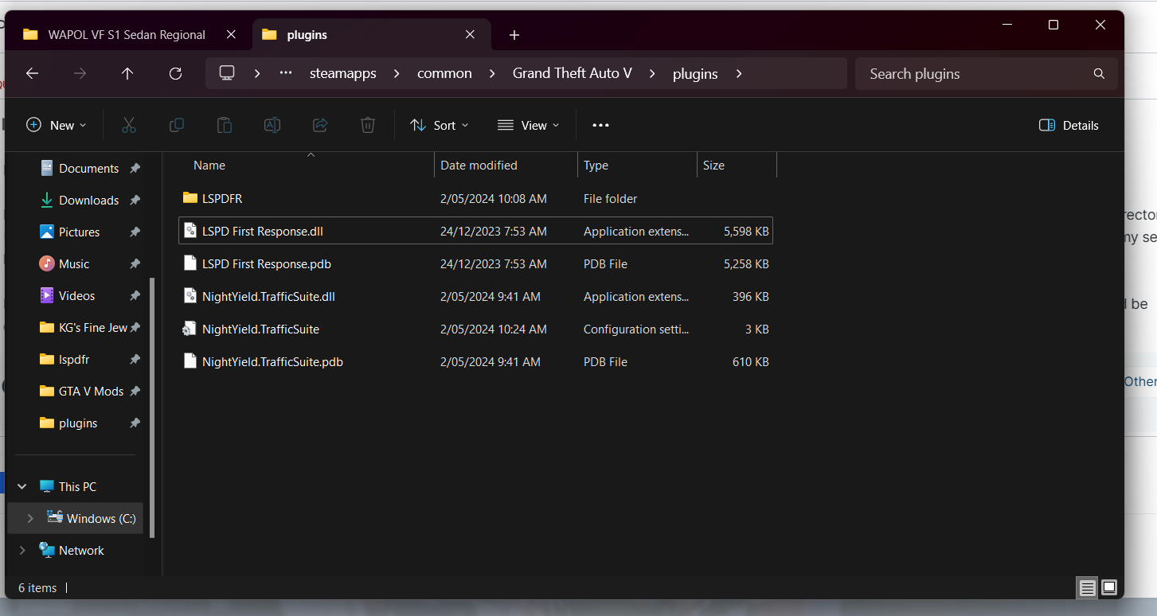
Task: Click the Rename icon in toolbar
Action: coord(272,125)
